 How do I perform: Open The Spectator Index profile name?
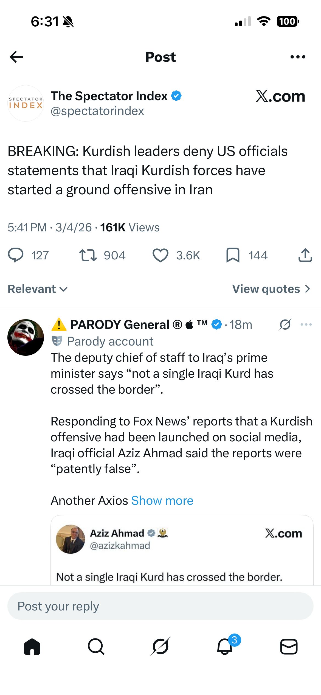click(x=109, y=96)
